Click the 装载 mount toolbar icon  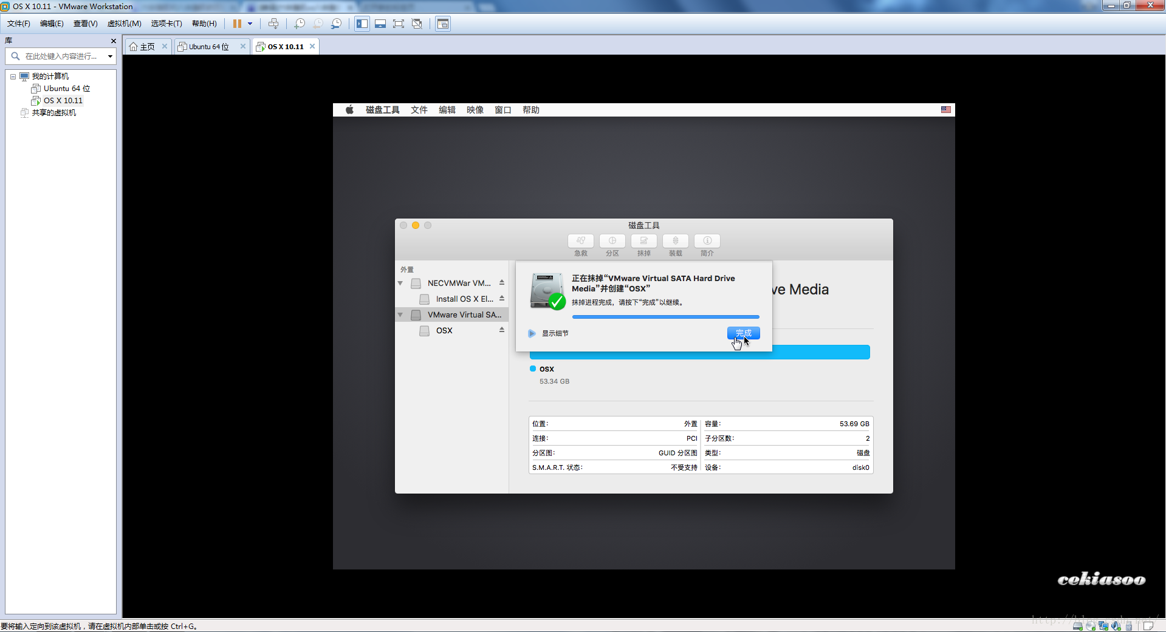[676, 241]
